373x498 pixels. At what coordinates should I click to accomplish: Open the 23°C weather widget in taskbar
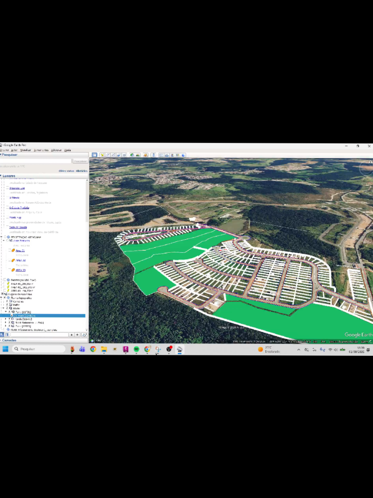pos(269,349)
